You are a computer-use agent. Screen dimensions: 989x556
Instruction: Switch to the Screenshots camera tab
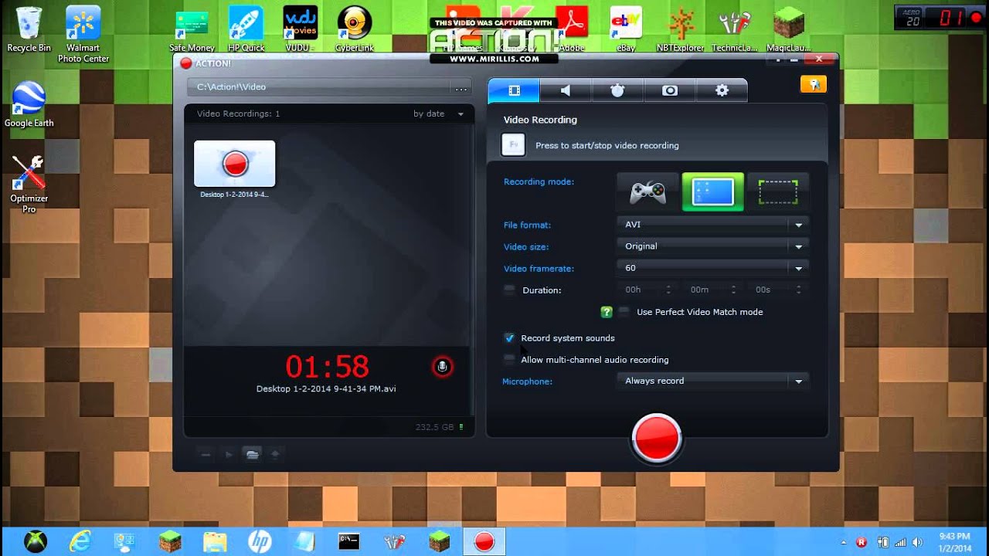[670, 90]
